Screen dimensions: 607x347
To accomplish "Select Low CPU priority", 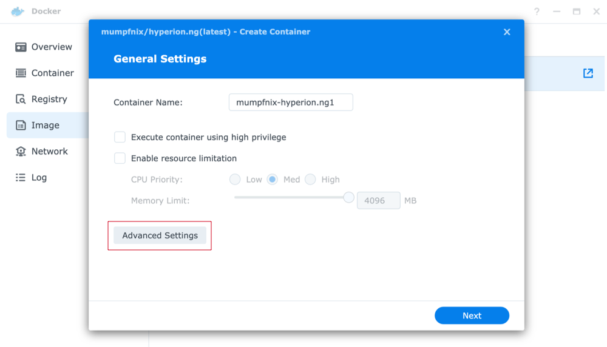I will pyautogui.click(x=234, y=180).
